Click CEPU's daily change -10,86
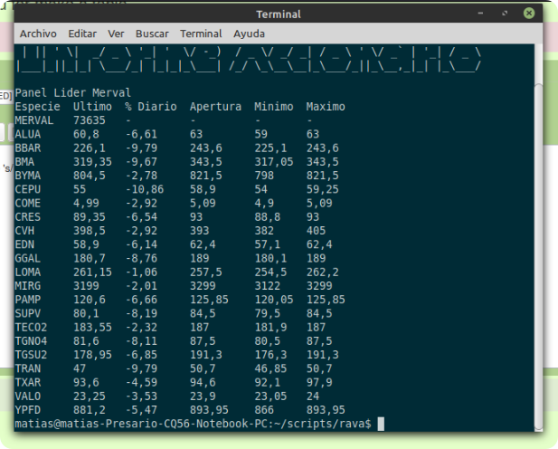 pos(145,189)
